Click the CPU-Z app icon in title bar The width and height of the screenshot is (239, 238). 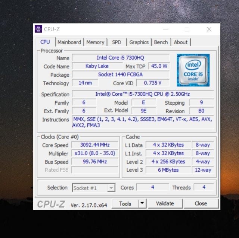[x=38, y=29]
